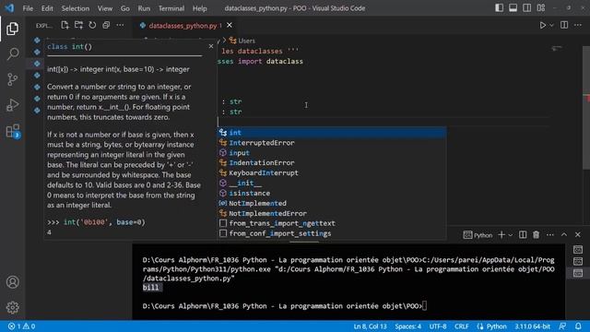Split the editor right
Image resolution: width=590 pixels, height=332 pixels.
click(564, 25)
